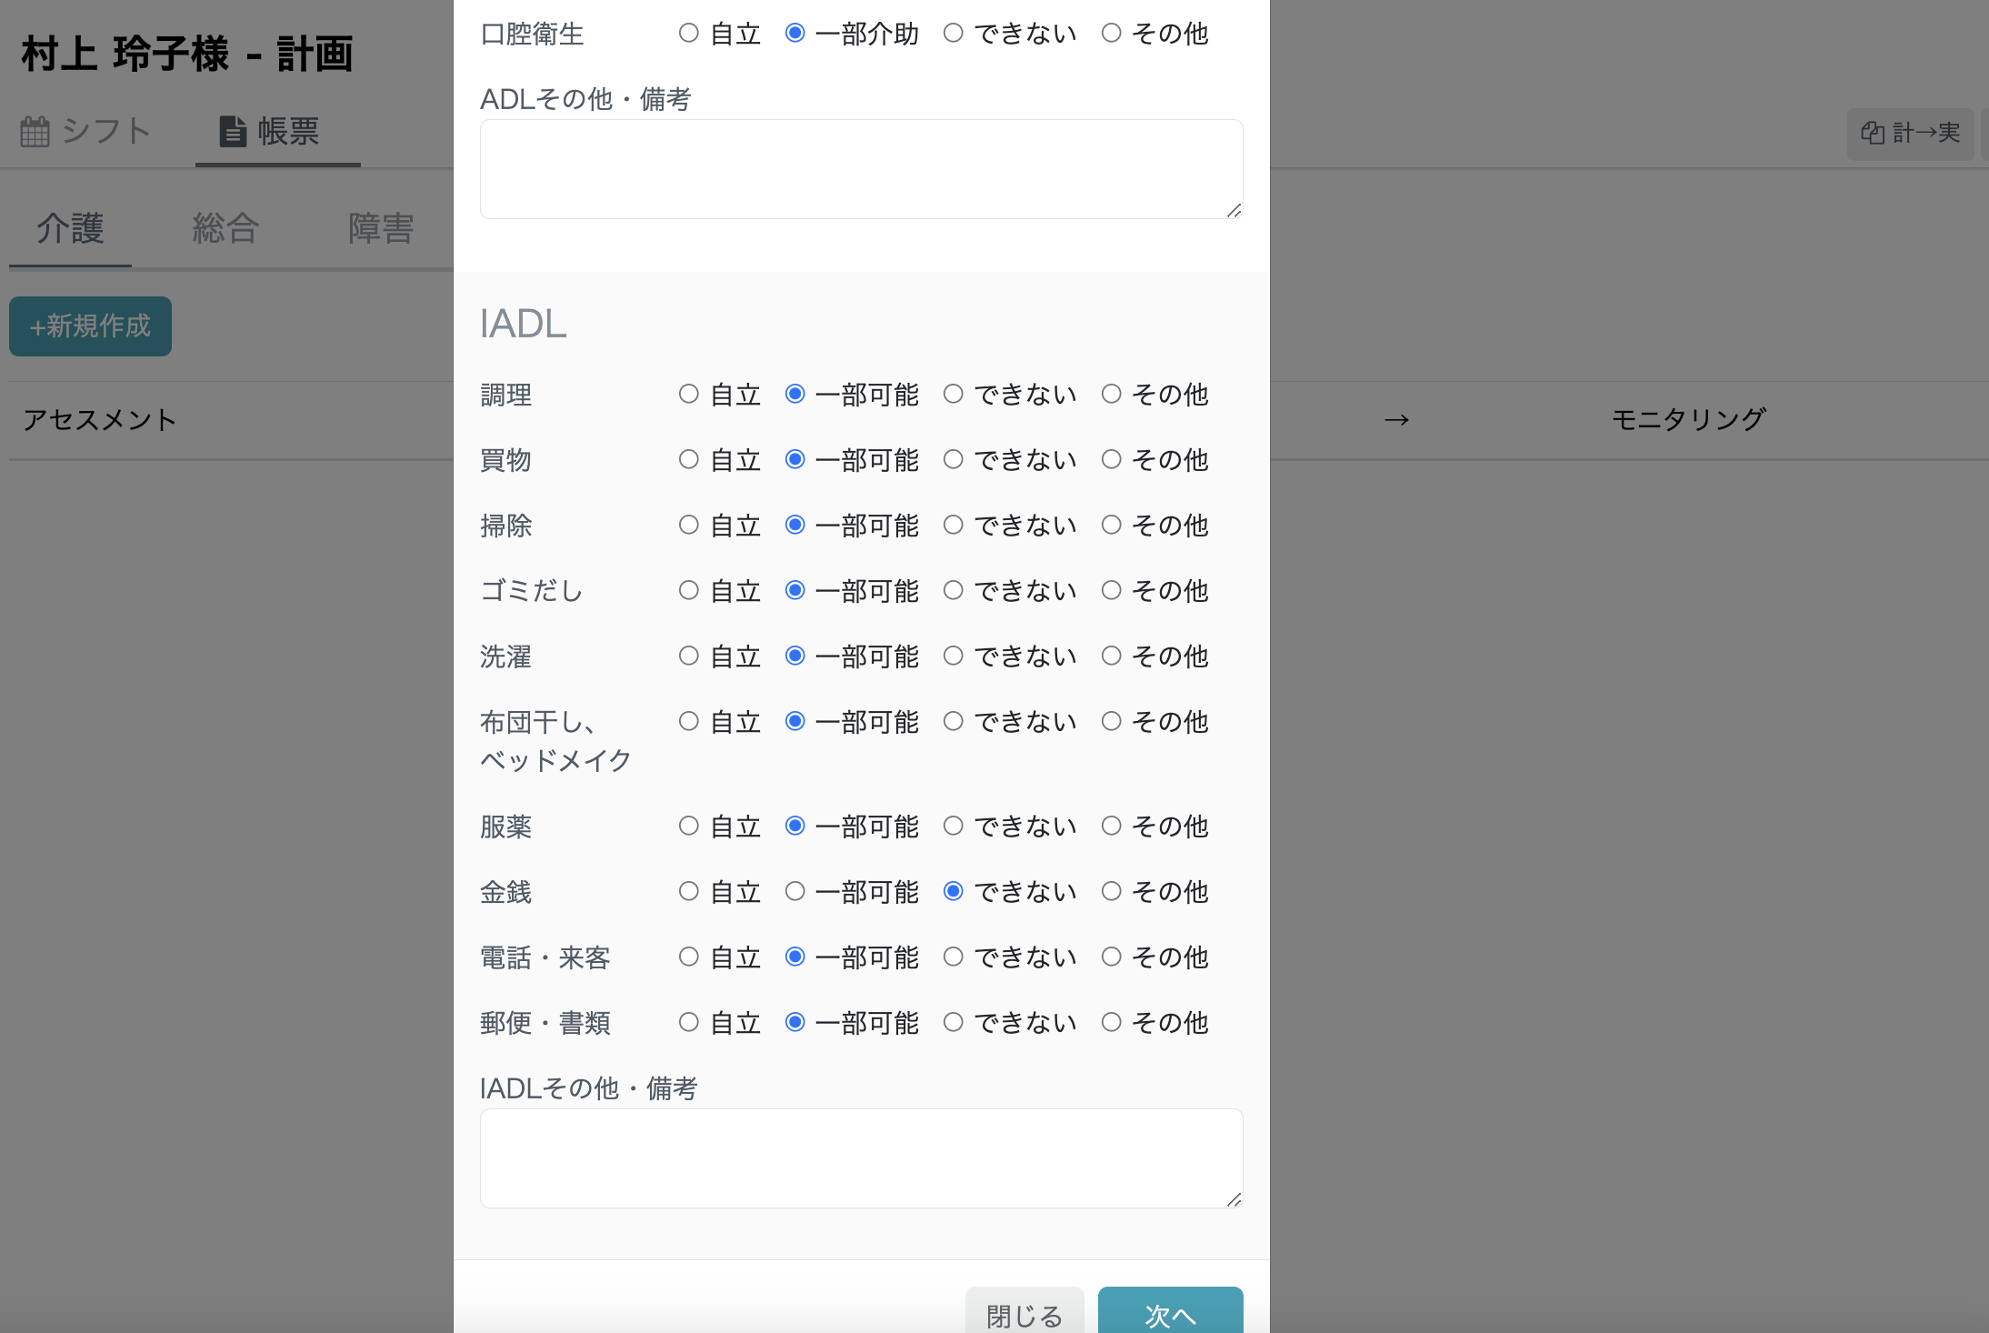Viewport: 1989px width, 1333px height.
Task: Click the +新規作成 button
Action: (90, 326)
